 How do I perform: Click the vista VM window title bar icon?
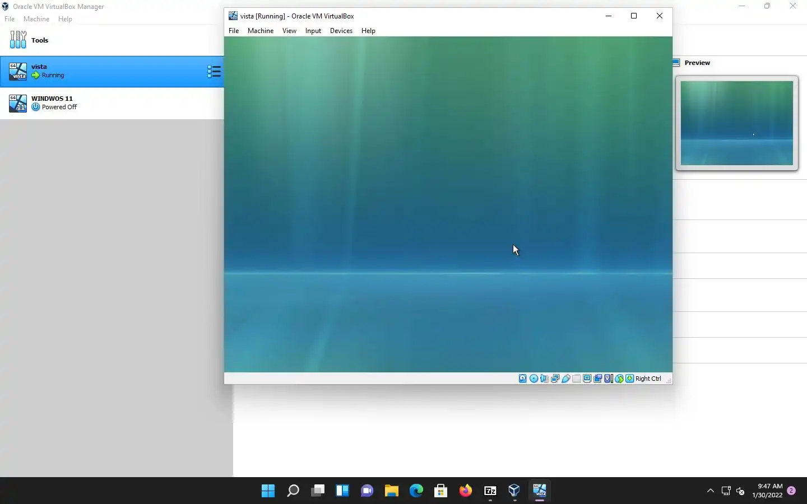(x=233, y=16)
